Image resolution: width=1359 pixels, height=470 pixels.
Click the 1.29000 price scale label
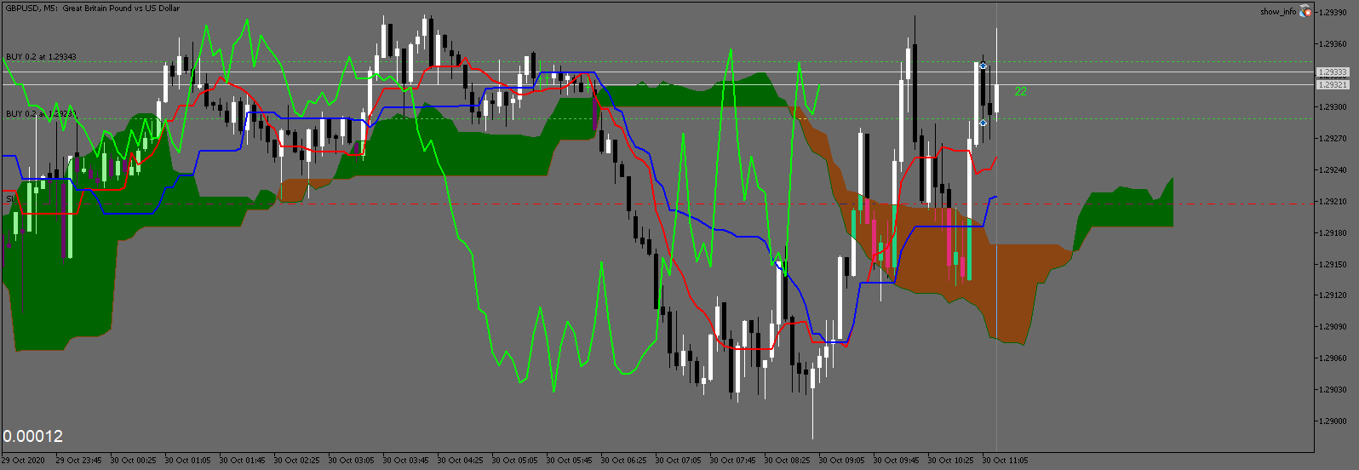pyautogui.click(x=1333, y=421)
